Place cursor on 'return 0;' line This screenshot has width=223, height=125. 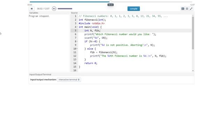click(x=91, y=63)
